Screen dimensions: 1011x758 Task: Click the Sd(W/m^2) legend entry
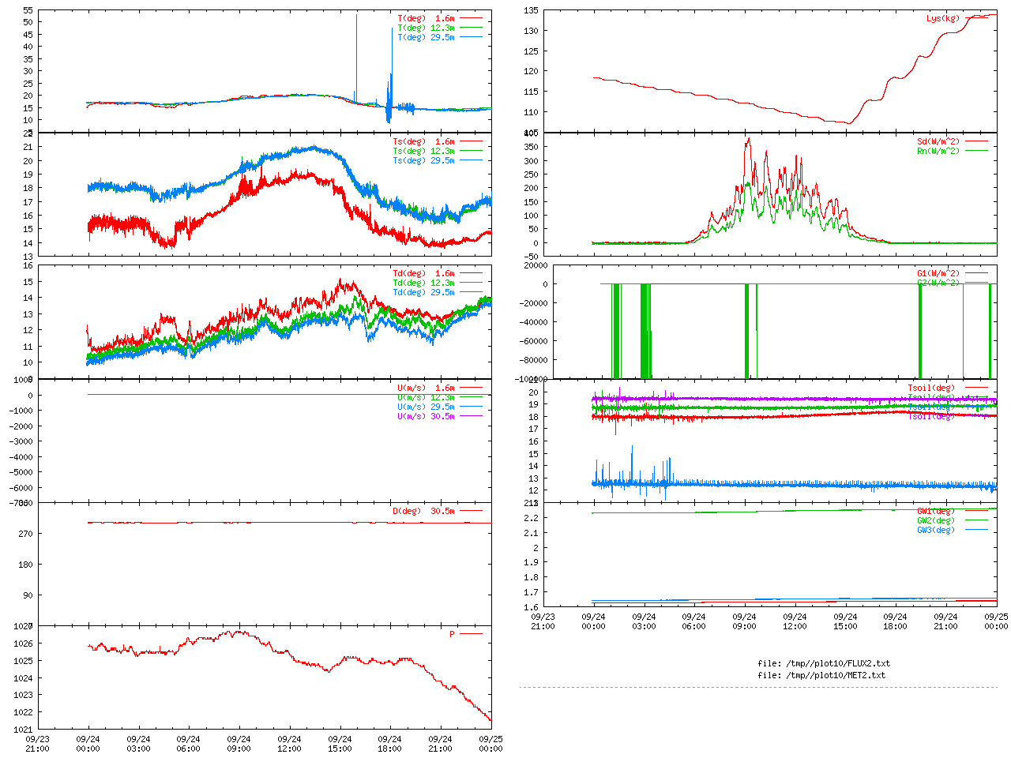[938, 142]
